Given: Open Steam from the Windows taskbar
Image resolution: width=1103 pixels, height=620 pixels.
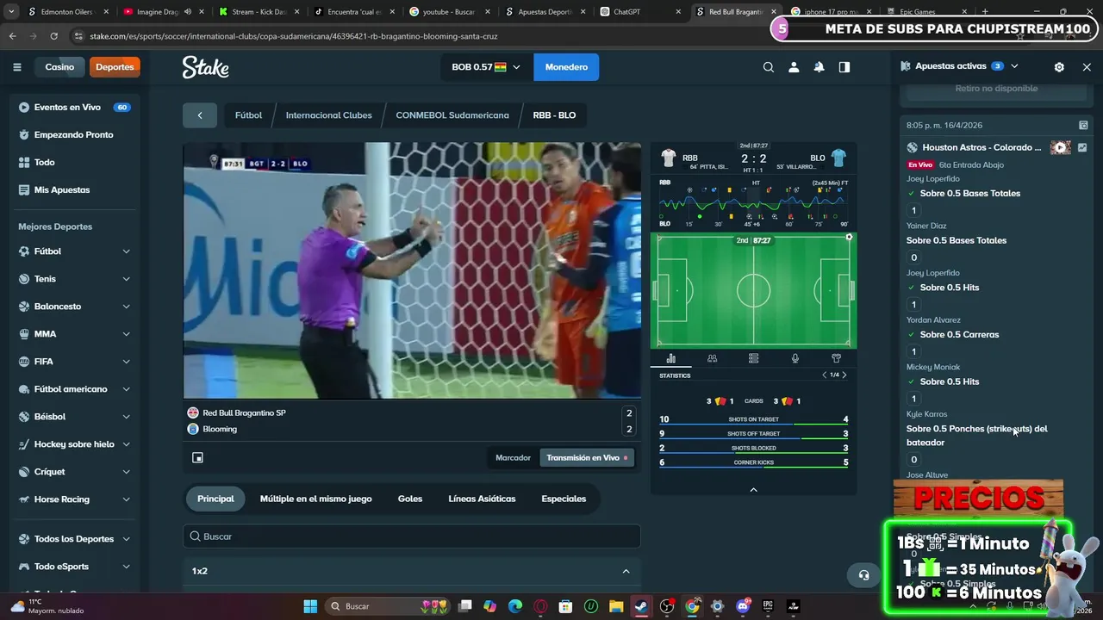Looking at the screenshot, I should [x=641, y=606].
